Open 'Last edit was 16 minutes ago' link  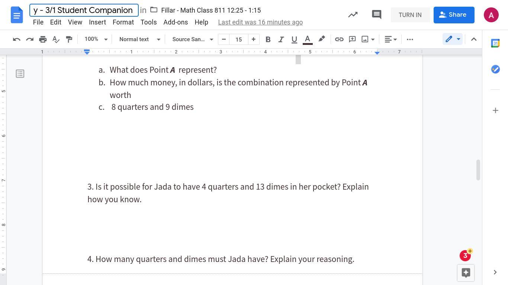(x=260, y=22)
